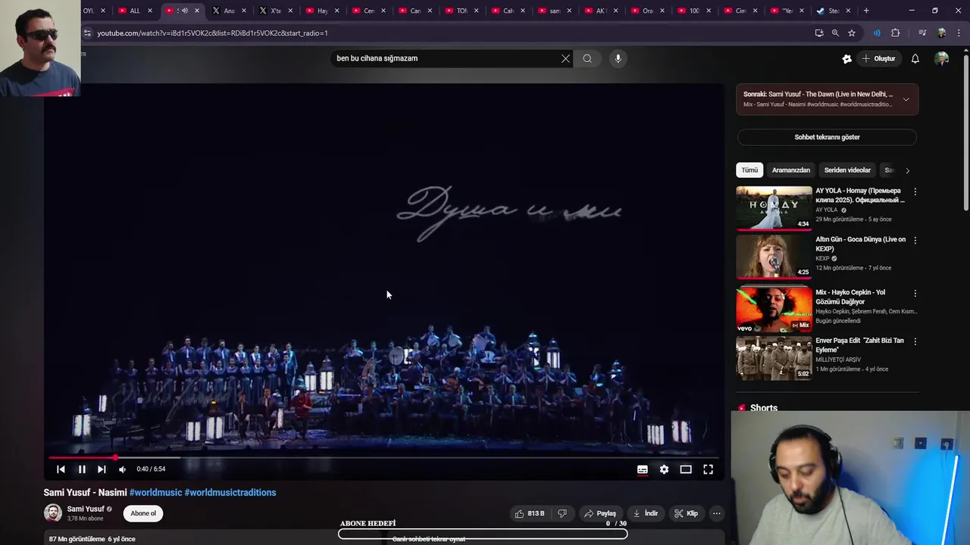Start voice search with the microphone
This screenshot has height=545, width=970.
click(618, 58)
